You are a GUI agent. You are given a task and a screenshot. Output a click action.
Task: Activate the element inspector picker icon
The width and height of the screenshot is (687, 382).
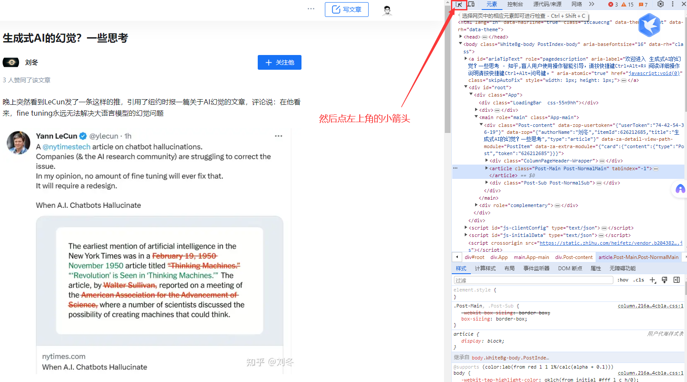pyautogui.click(x=459, y=4)
